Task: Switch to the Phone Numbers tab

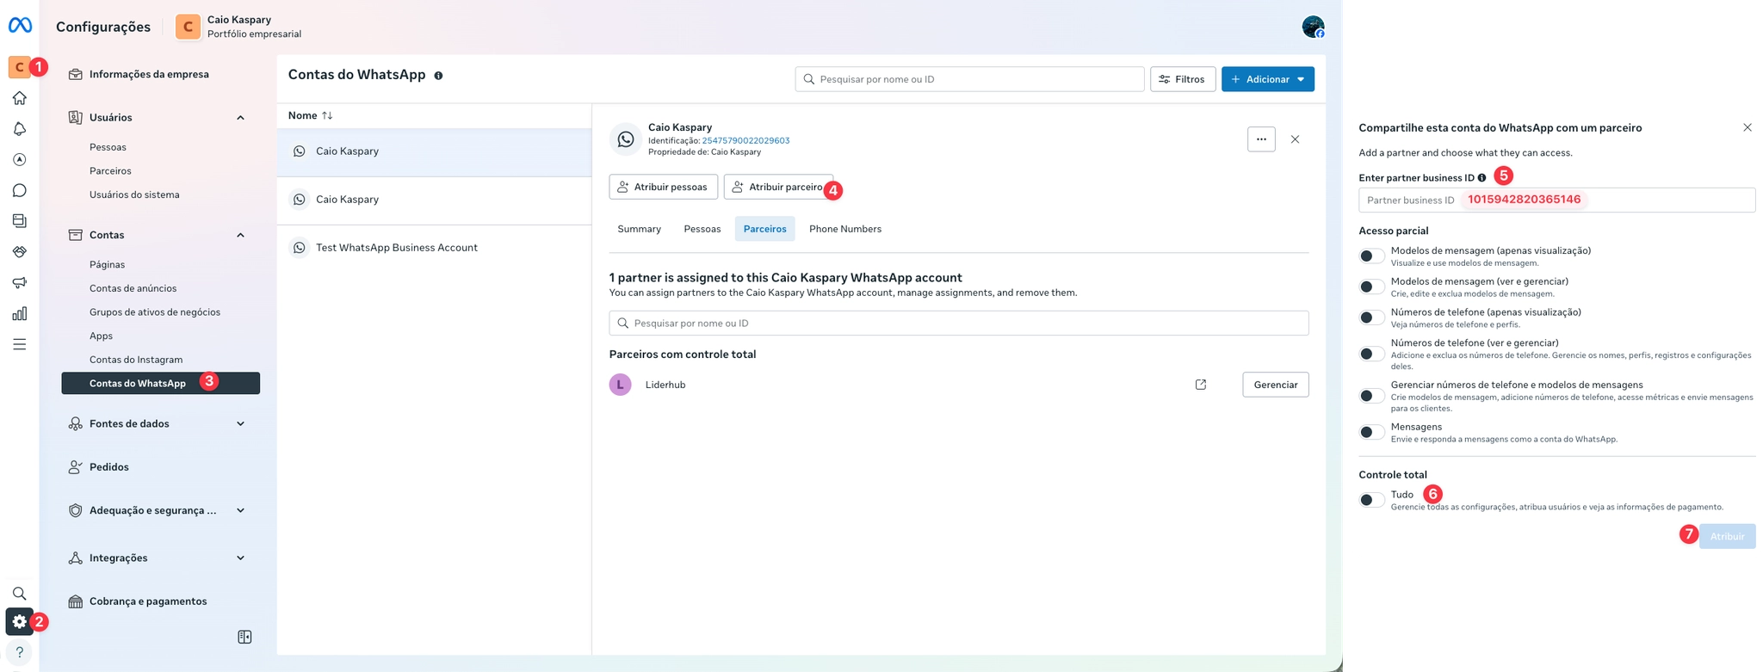Action: (x=844, y=229)
